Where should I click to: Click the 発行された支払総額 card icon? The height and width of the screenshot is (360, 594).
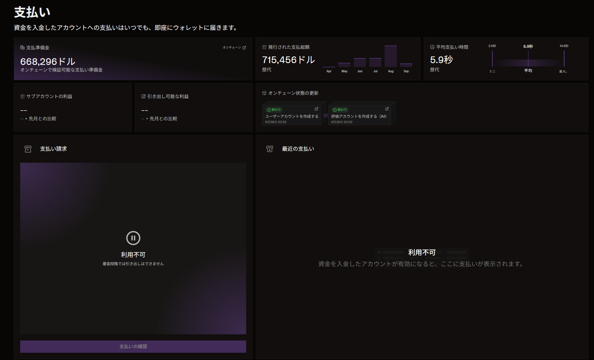click(264, 47)
